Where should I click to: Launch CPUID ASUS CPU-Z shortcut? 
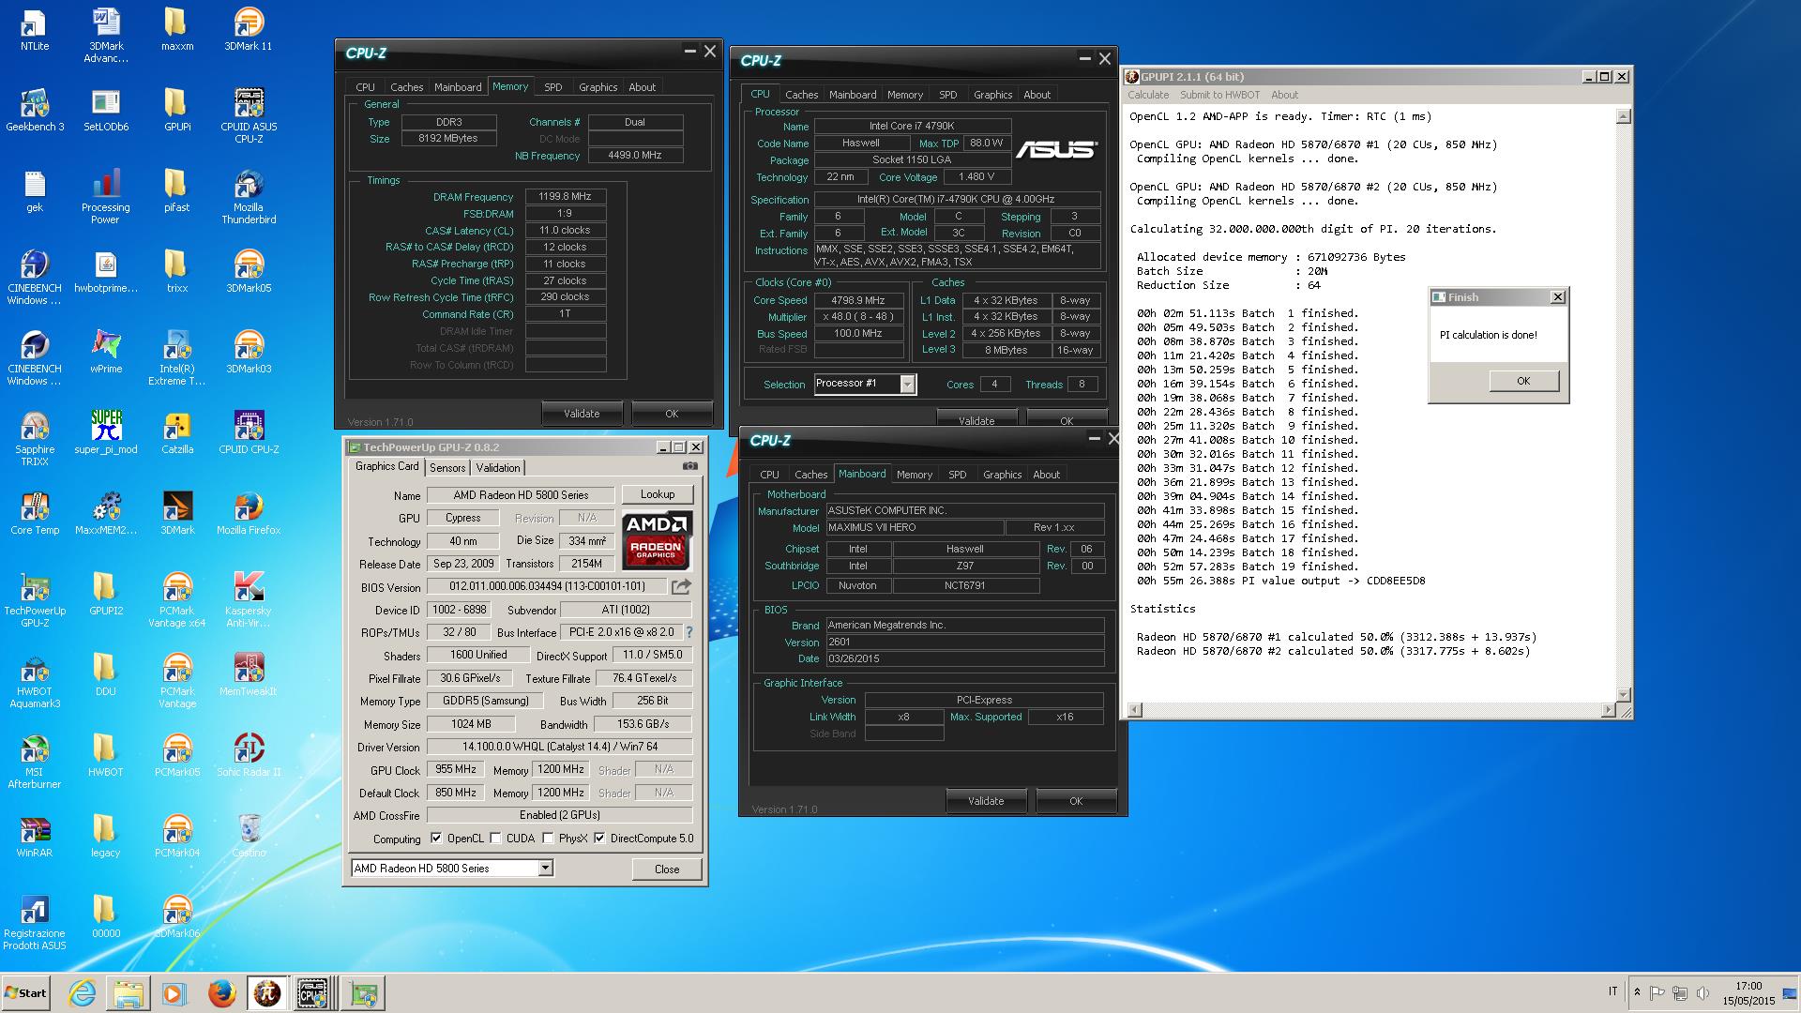249,116
